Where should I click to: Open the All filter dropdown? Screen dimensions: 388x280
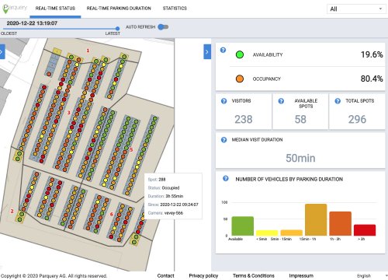click(x=356, y=9)
